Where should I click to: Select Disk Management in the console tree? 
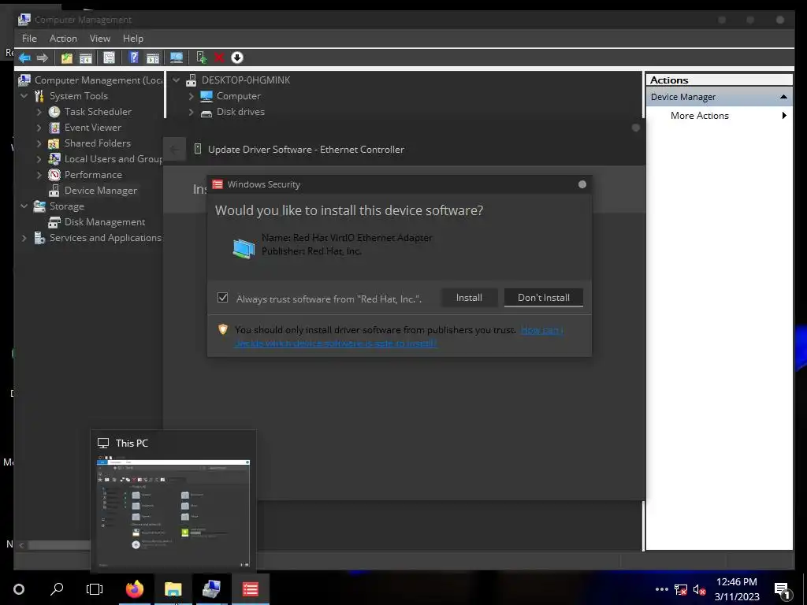[105, 222]
